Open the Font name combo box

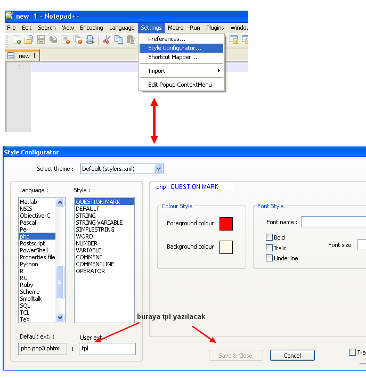(333, 222)
